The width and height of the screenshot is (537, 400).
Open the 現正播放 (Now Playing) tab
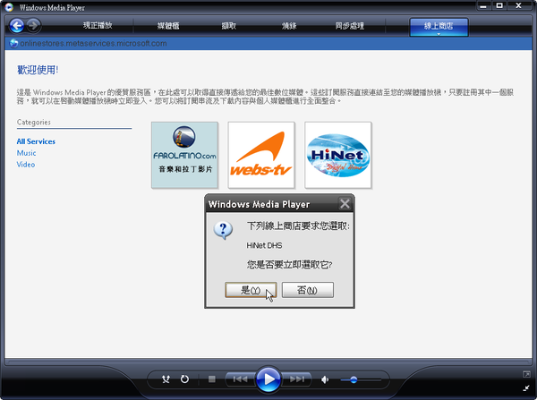98,25
